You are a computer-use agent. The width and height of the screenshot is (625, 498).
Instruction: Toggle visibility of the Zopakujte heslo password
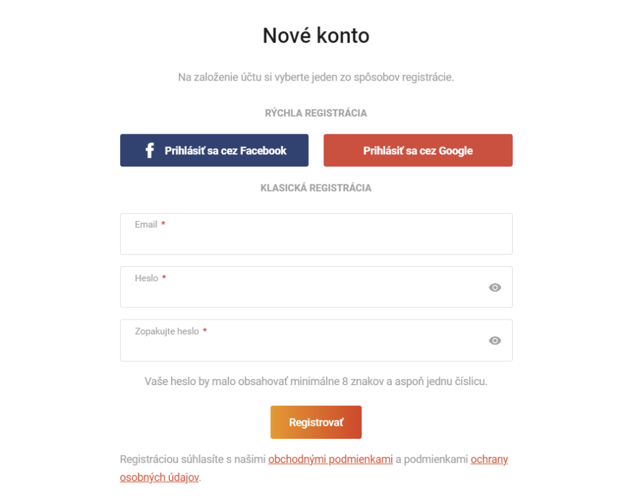pyautogui.click(x=494, y=341)
